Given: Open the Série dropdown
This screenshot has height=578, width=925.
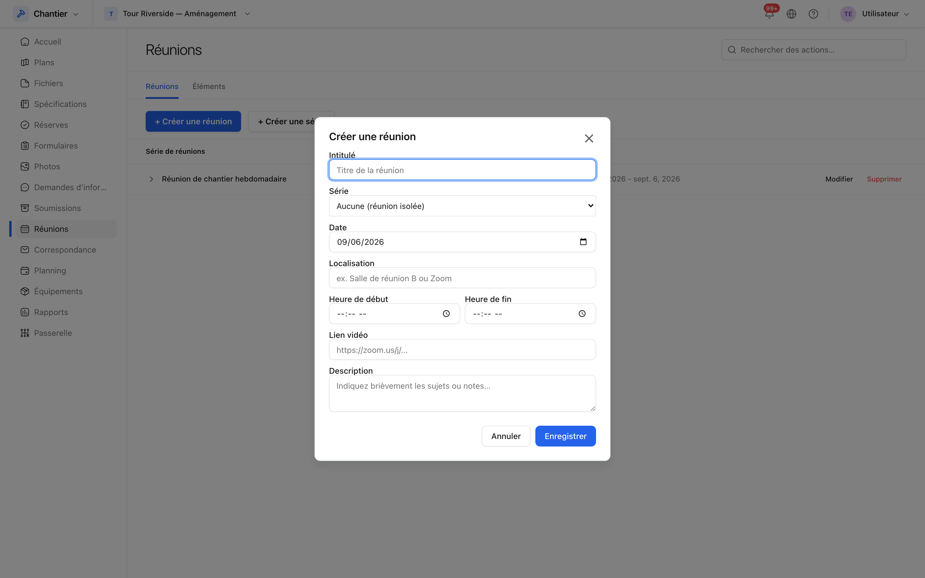Looking at the screenshot, I should tap(462, 206).
